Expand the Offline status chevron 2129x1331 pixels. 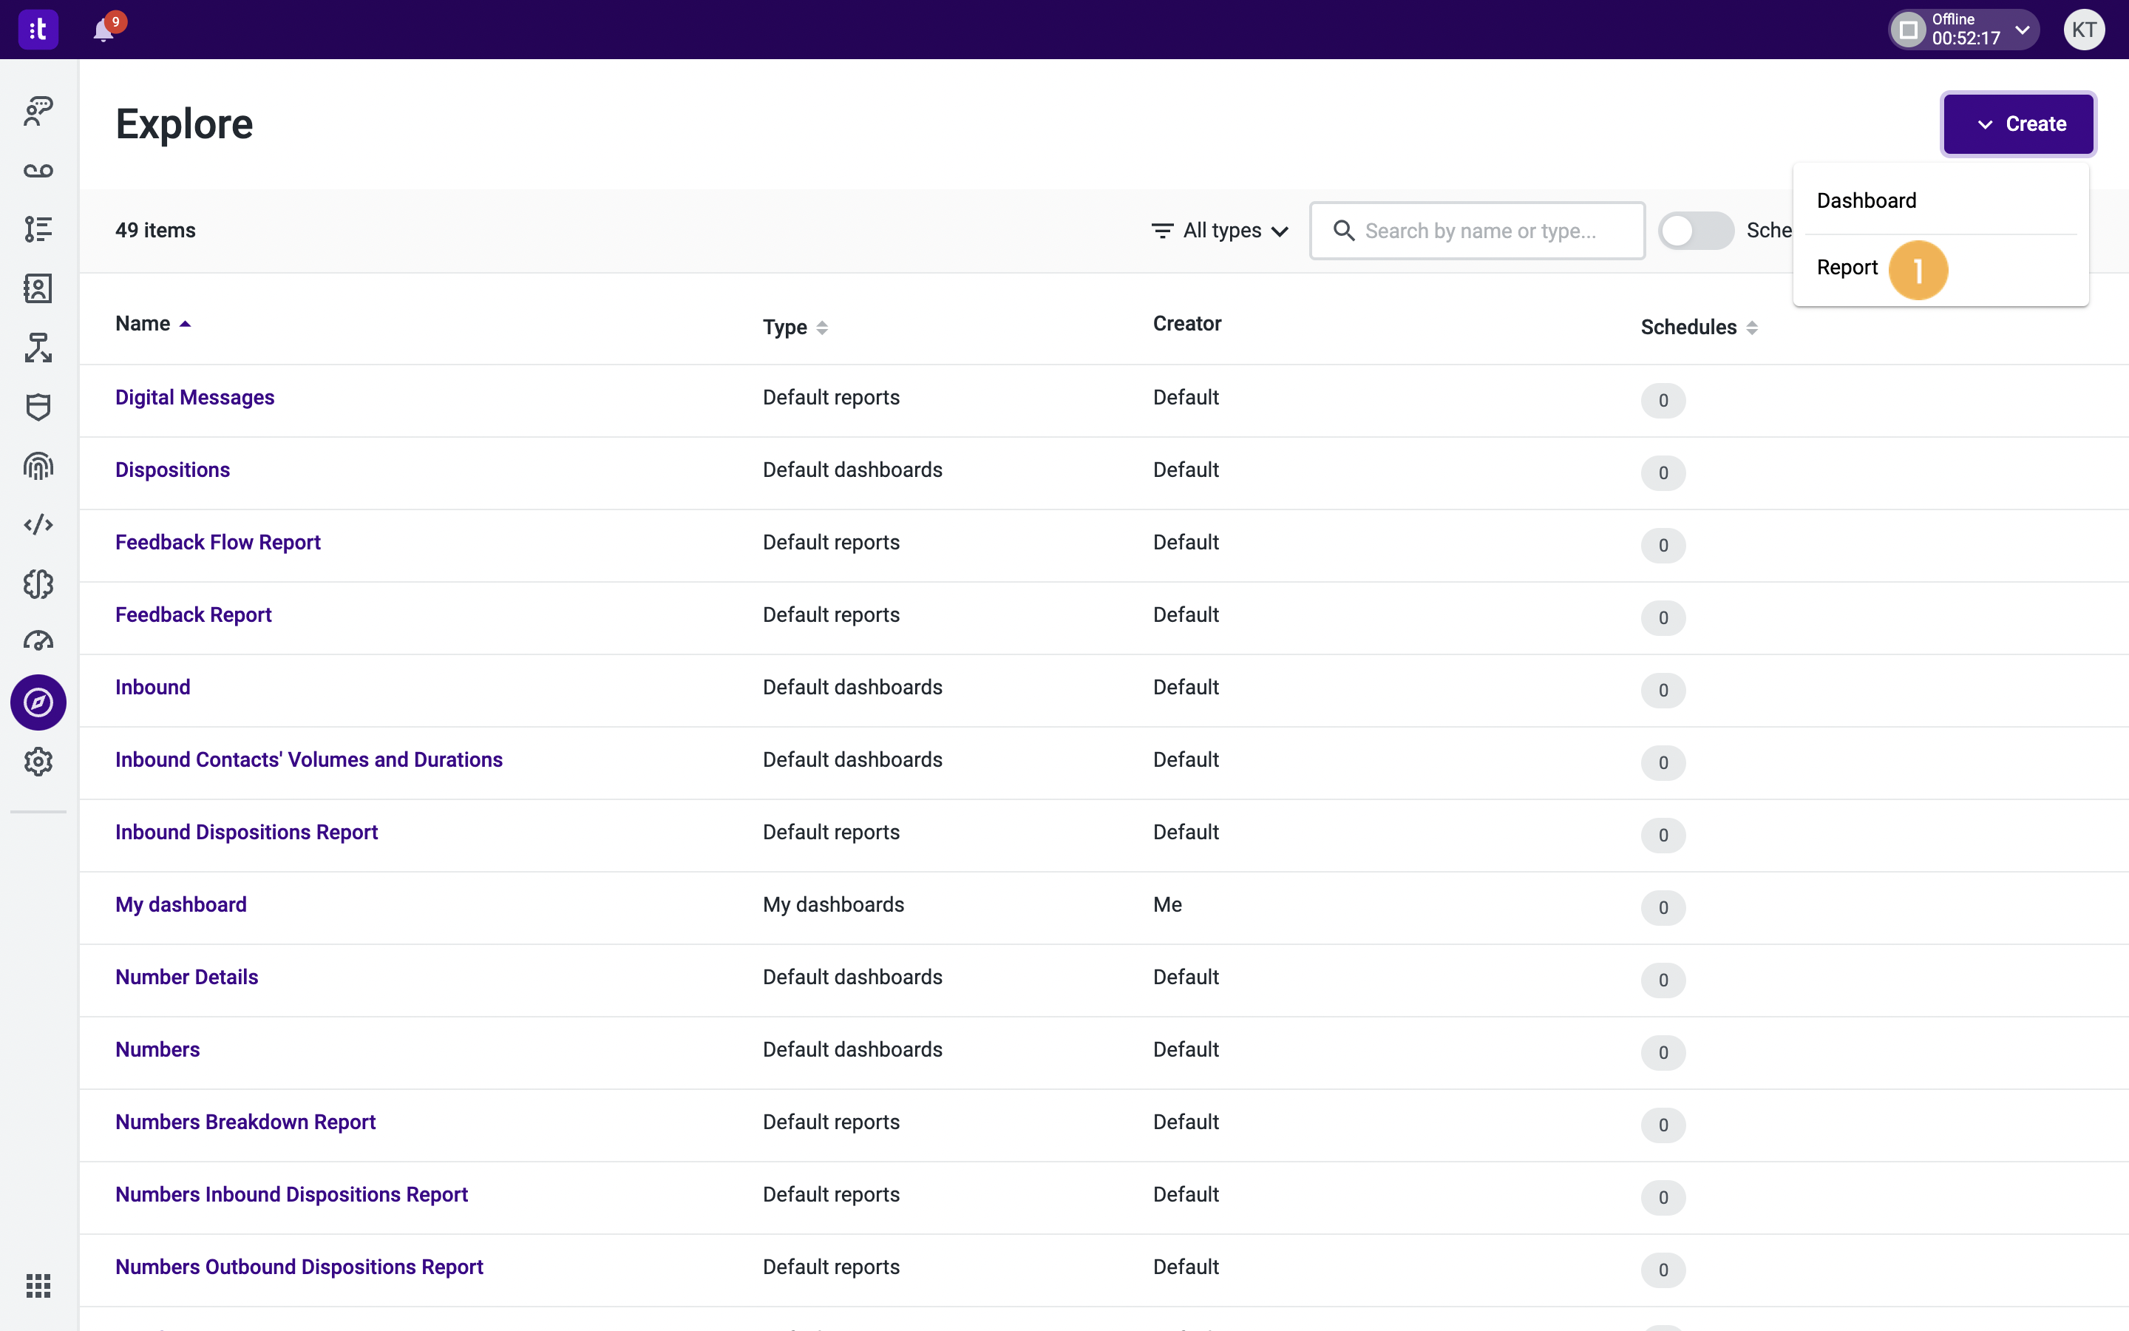[2023, 29]
